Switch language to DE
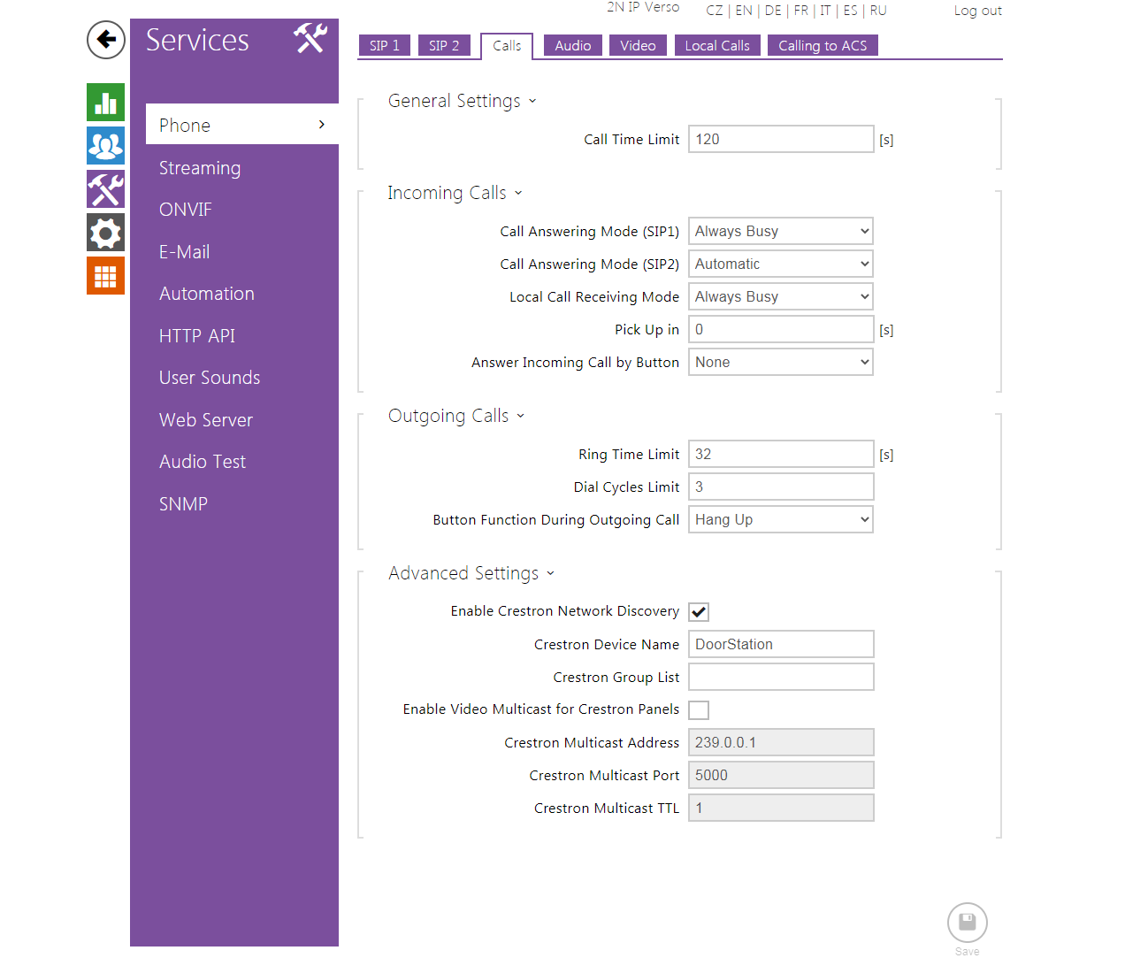This screenshot has height=958, width=1125. (773, 11)
